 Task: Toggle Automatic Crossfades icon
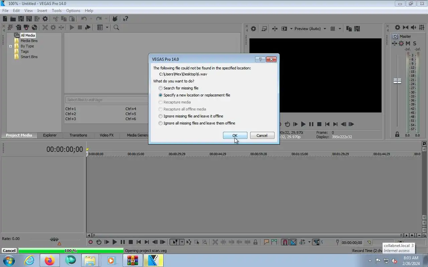coord(293,242)
